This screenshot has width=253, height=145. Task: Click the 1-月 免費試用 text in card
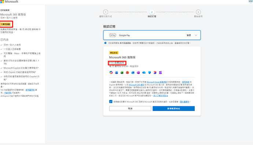(117, 63)
